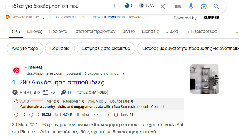Click the Semrush Connect link
Image resolution: width=239 pixels, height=139 pixels.
click(x=158, y=107)
